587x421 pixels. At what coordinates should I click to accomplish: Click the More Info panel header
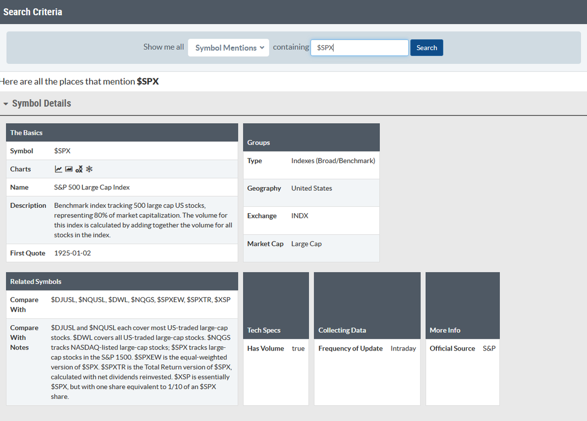463,306
